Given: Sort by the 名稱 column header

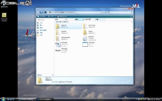Looking at the screenshot, I should pos(59,19).
